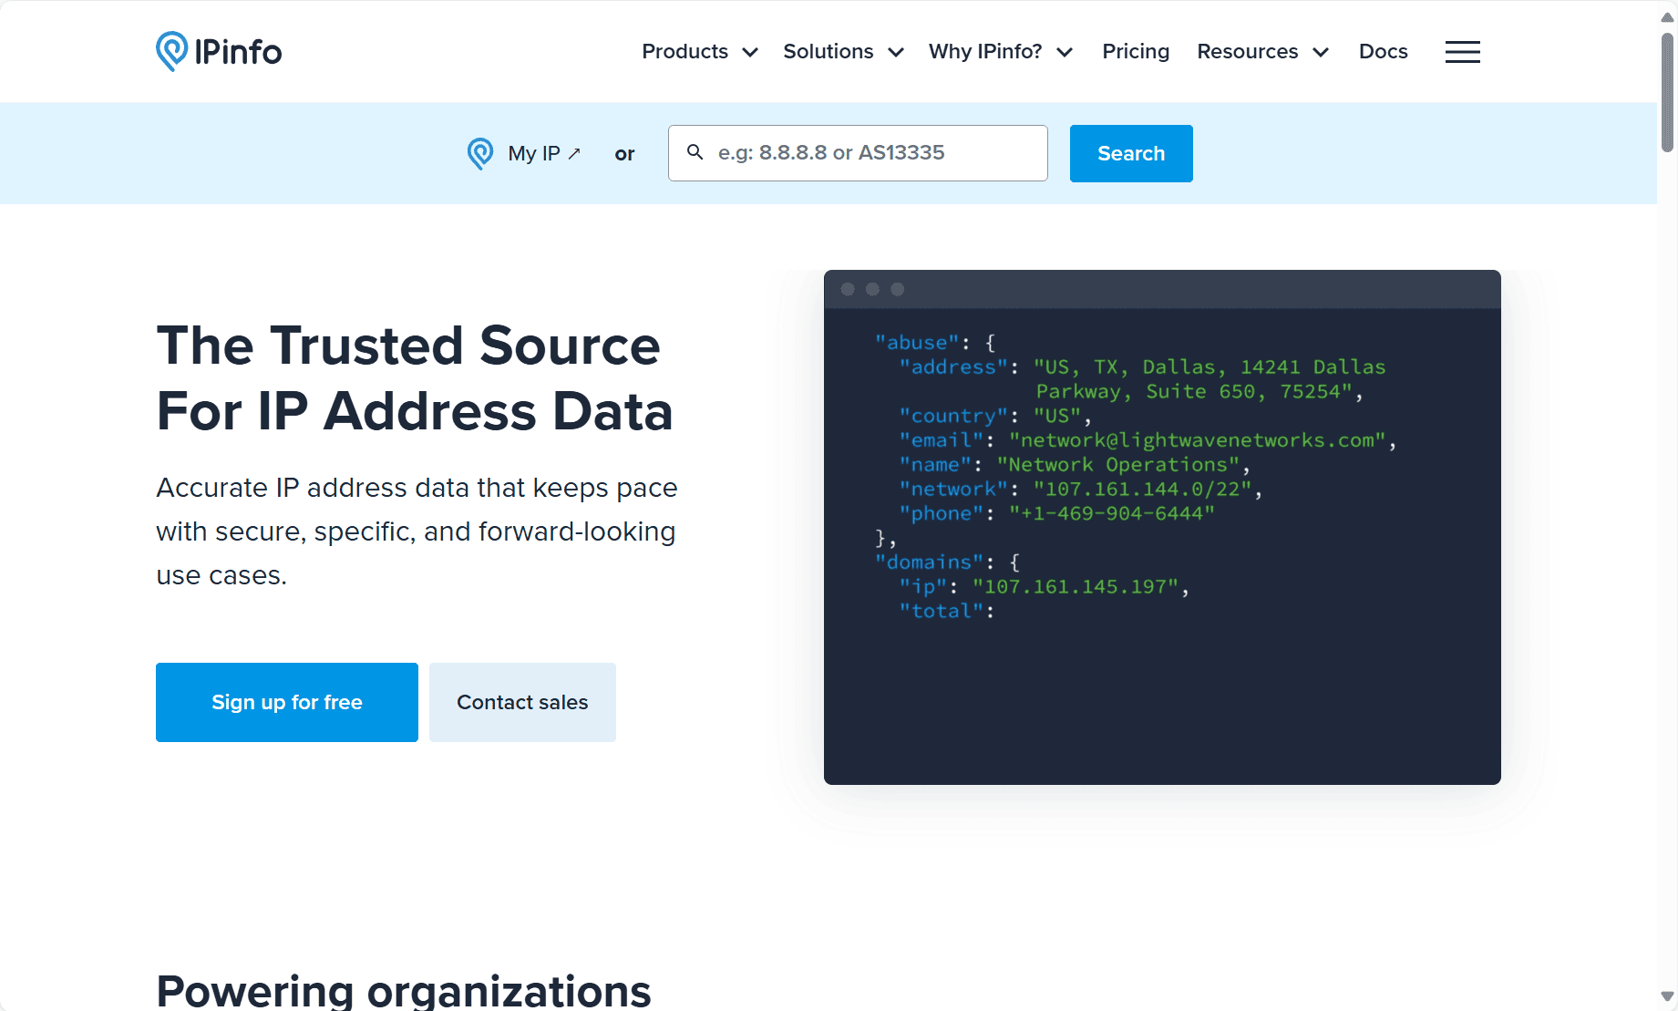Open the hamburger menu icon

tap(1462, 52)
